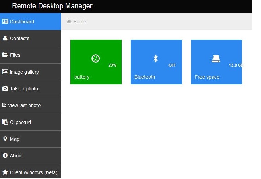The image size is (261, 179).
Task: Click the Image gallery picture icon
Action: (5, 72)
